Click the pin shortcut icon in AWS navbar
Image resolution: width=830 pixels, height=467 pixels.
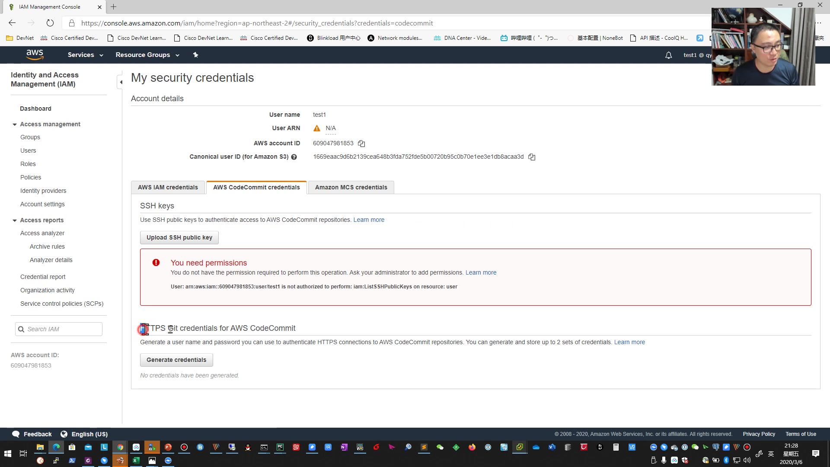195,55
